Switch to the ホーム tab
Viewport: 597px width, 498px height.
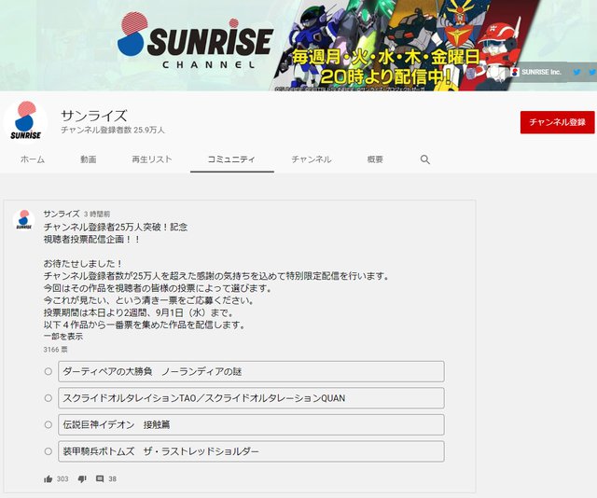(x=33, y=159)
